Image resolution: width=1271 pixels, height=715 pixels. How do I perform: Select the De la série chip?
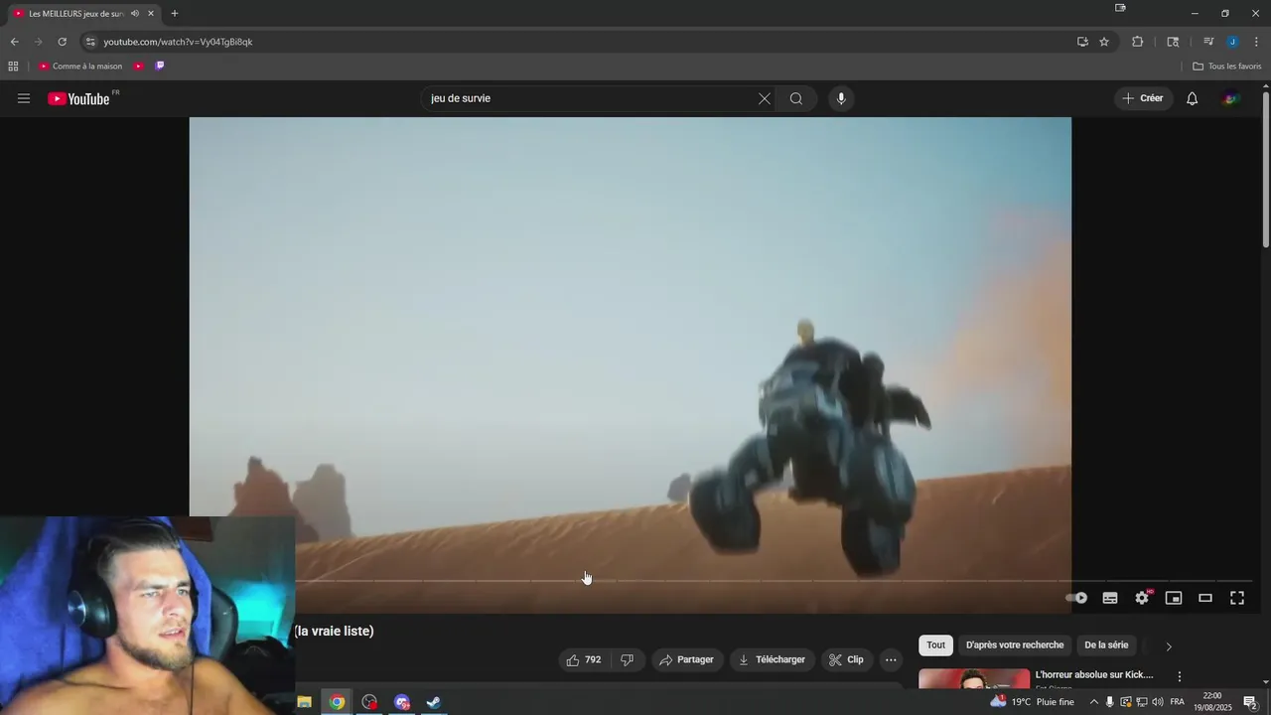pos(1106,645)
